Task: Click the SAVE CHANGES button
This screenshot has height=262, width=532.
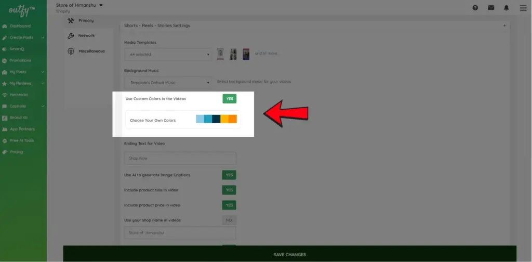Action: click(x=289, y=254)
